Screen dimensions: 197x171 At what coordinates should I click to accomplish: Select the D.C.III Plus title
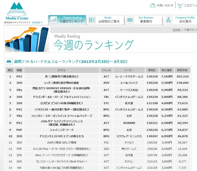tap(62, 149)
